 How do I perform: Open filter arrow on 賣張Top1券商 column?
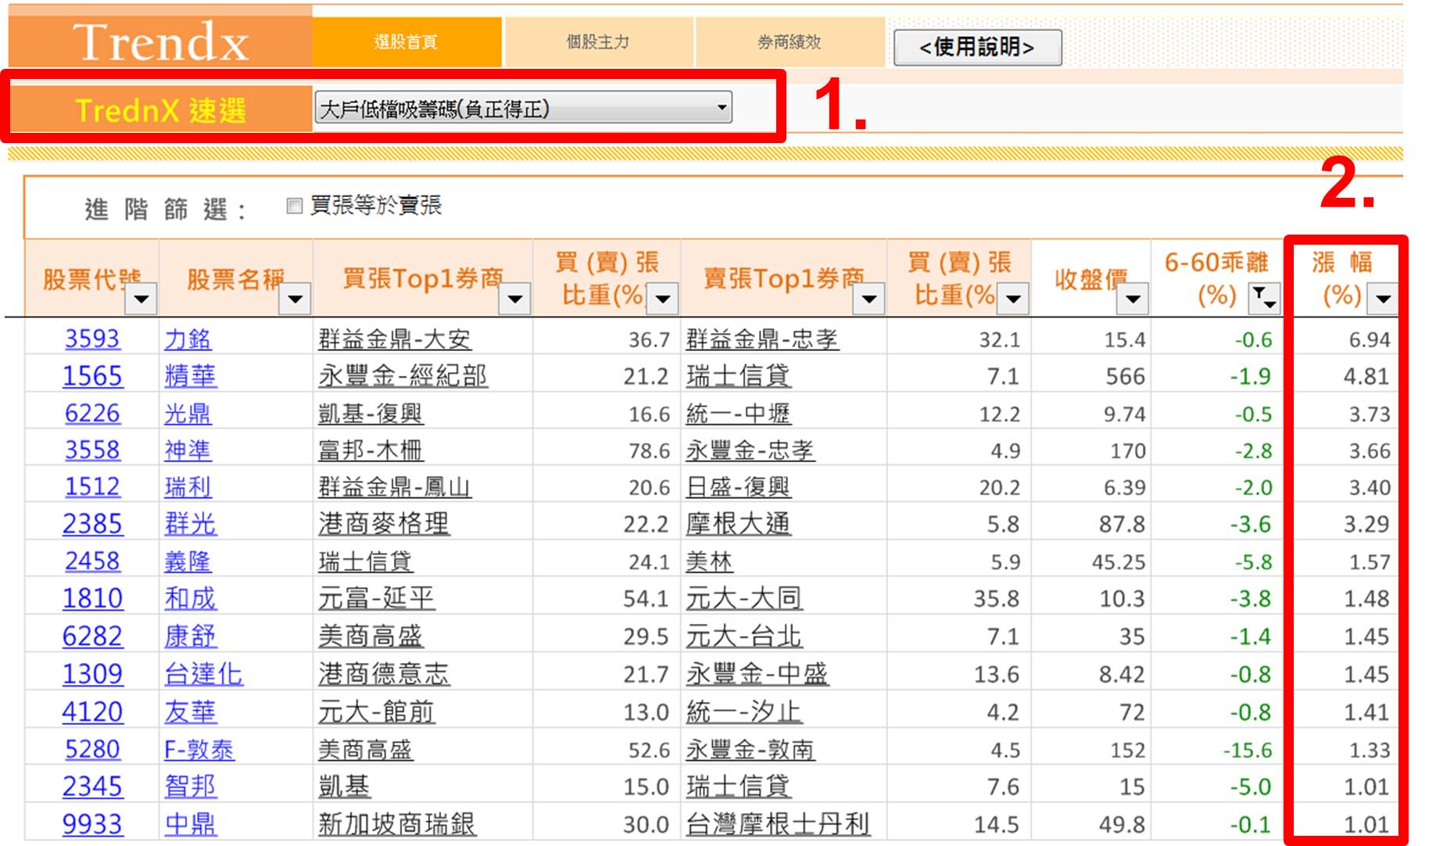click(x=868, y=299)
